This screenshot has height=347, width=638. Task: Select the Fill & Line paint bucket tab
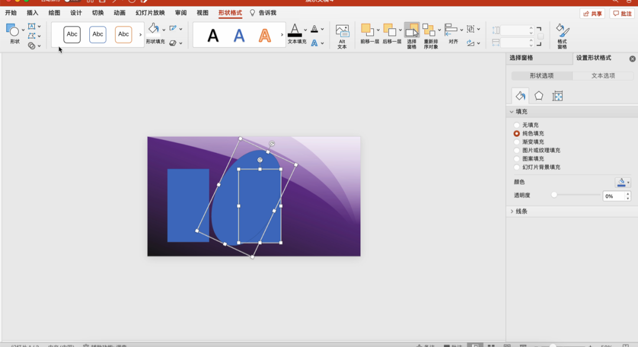[x=520, y=96]
